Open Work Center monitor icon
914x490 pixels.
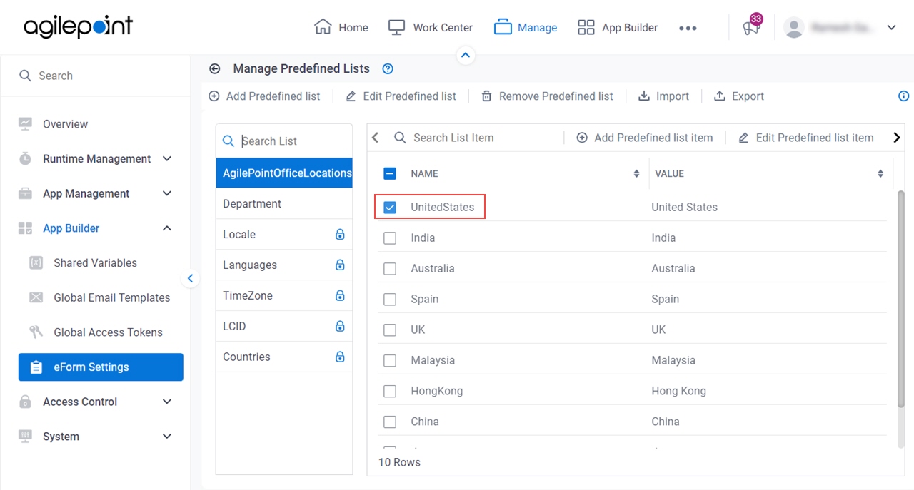pyautogui.click(x=396, y=27)
